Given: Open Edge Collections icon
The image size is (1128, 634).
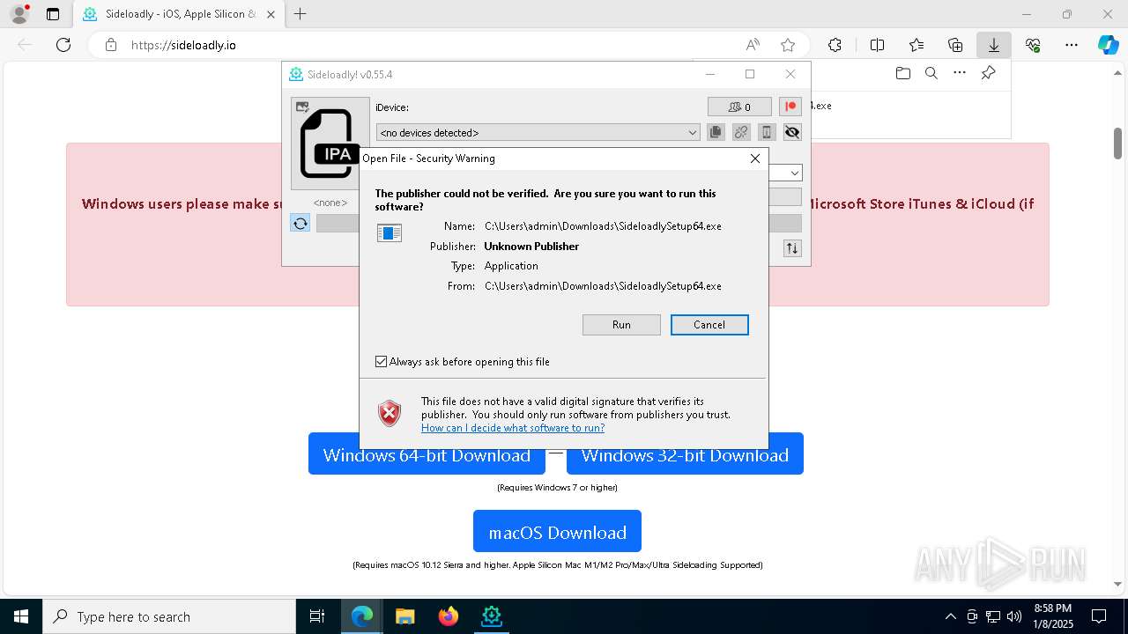Looking at the screenshot, I should pos(955,45).
